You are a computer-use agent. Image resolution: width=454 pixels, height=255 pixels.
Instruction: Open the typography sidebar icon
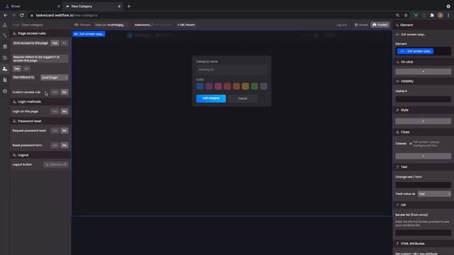[5, 35]
